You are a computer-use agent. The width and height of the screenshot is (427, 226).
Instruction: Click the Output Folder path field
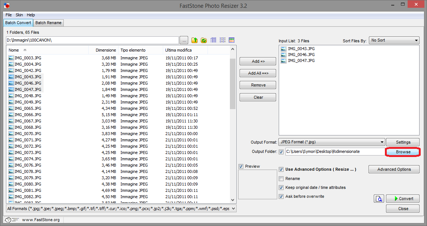pos(335,152)
